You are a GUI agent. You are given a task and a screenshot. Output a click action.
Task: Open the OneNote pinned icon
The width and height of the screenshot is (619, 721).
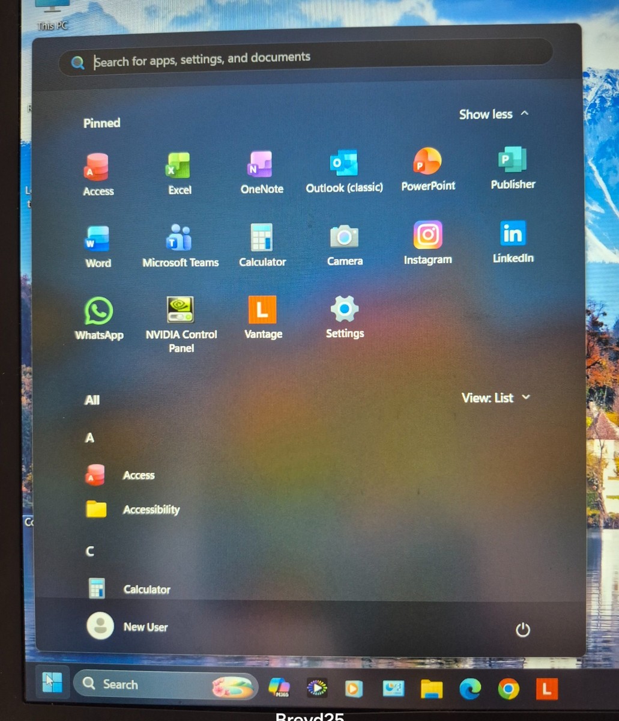coord(261,172)
